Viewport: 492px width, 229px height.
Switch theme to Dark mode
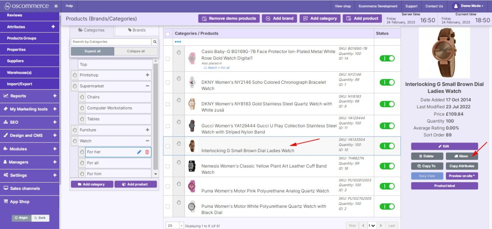click(40, 218)
